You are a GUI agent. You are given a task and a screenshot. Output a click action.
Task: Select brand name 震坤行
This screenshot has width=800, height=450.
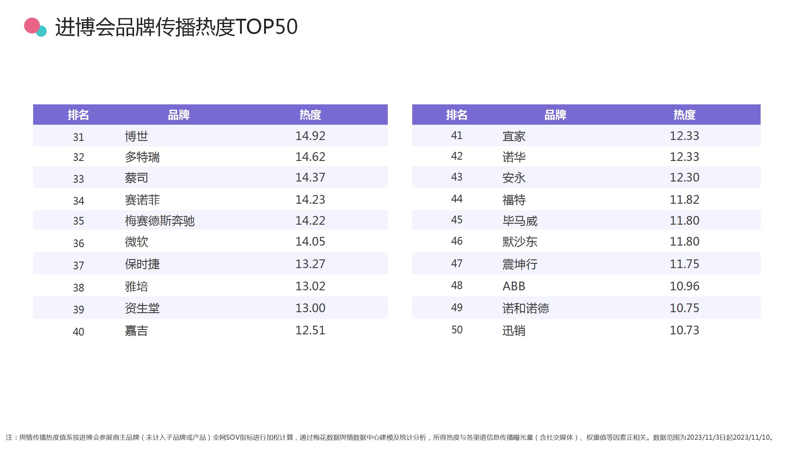point(520,264)
